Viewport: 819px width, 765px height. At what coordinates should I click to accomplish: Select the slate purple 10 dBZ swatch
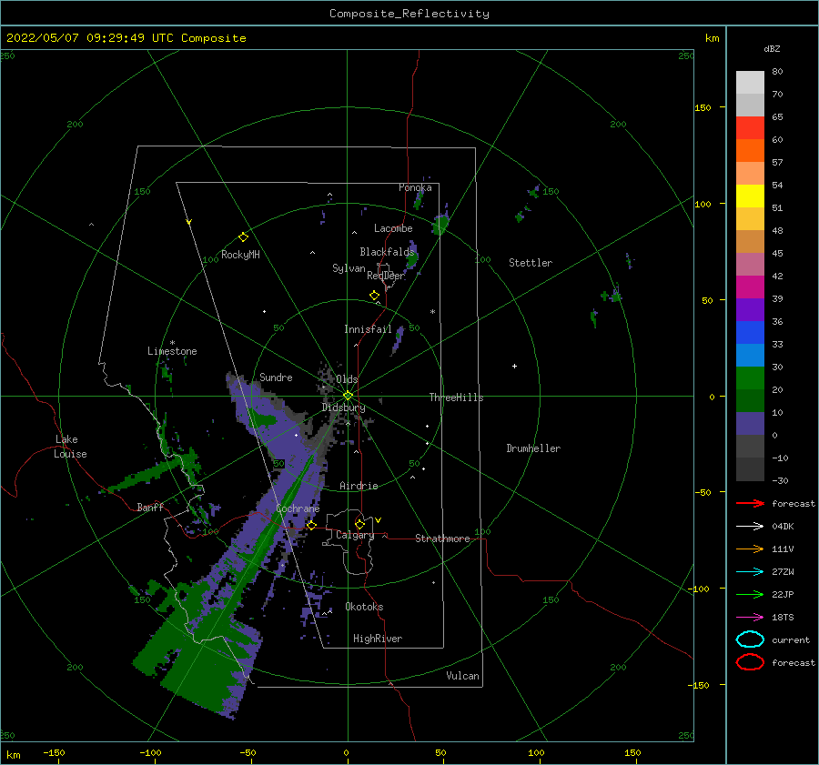pyautogui.click(x=750, y=424)
